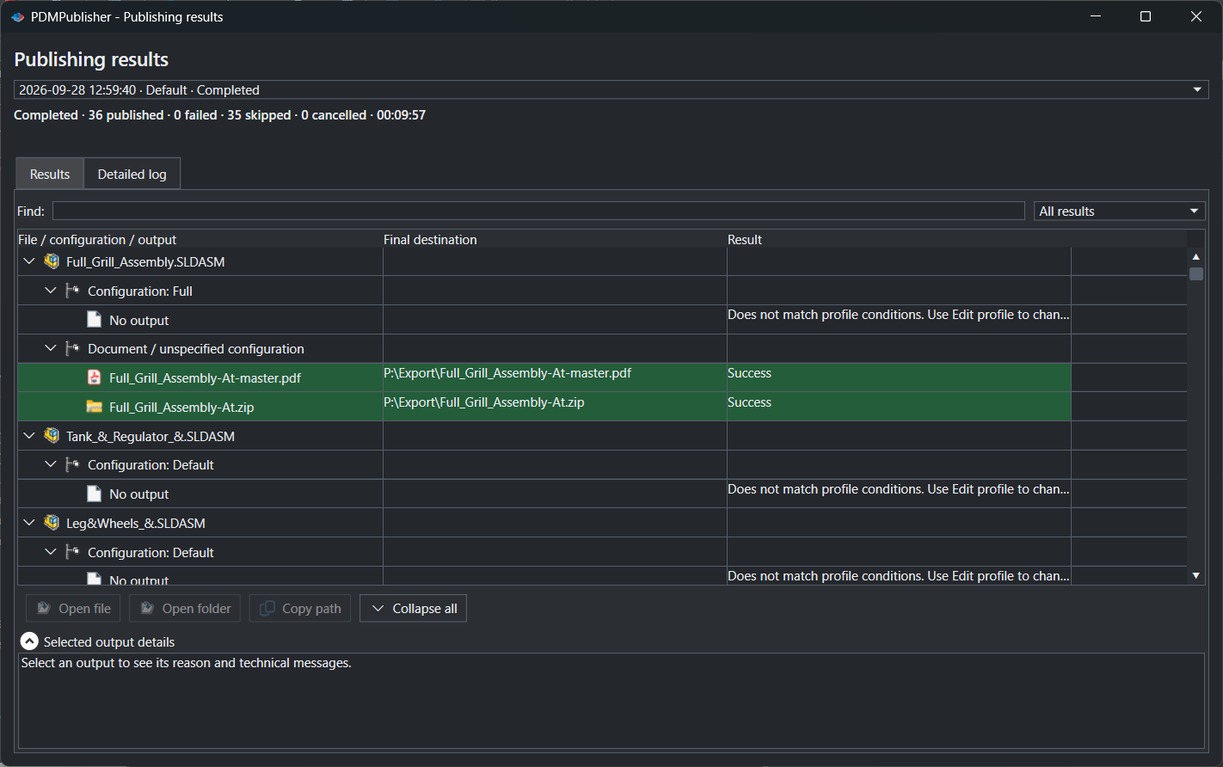Click the selected output details text box
This screenshot has width=1223, height=767.
pos(611,701)
